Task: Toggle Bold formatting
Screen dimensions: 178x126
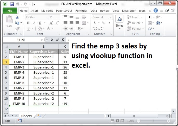Action: (28, 23)
